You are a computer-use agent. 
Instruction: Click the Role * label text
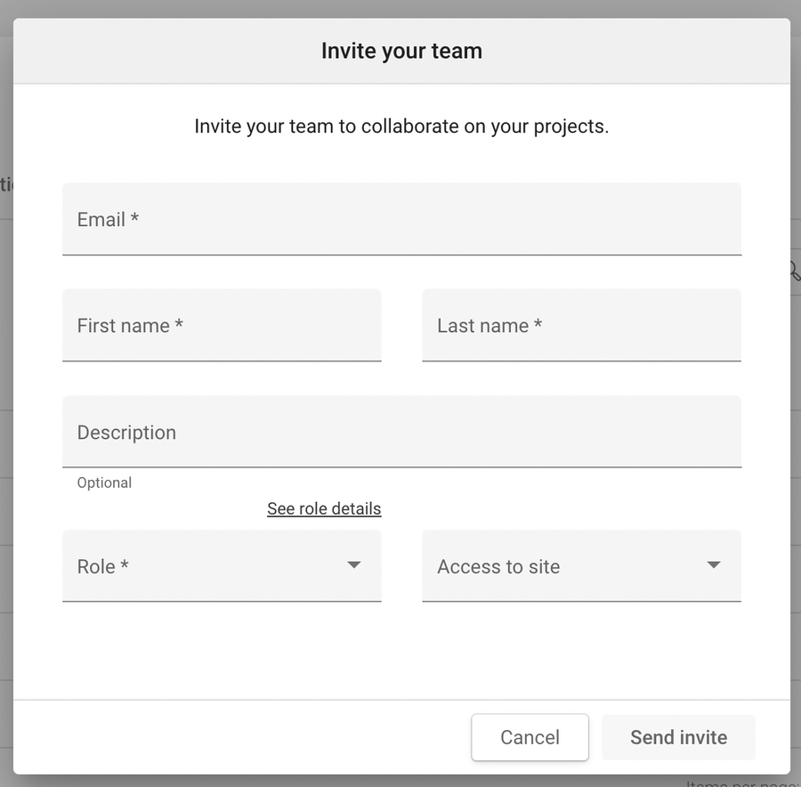click(102, 566)
